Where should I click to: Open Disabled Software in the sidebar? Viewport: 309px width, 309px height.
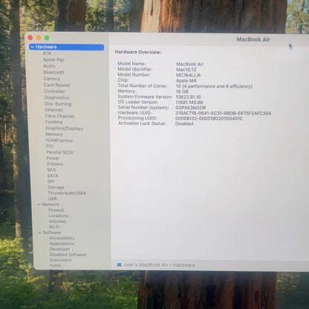tap(68, 255)
